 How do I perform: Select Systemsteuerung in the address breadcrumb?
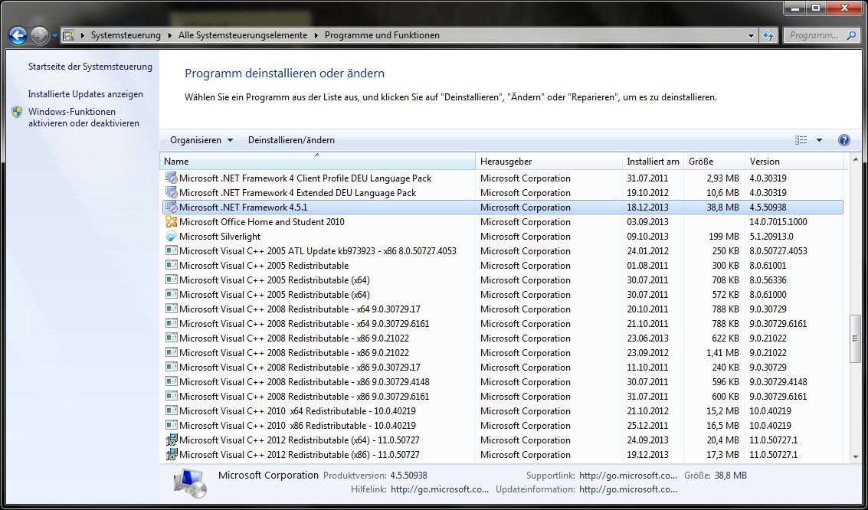tap(126, 35)
